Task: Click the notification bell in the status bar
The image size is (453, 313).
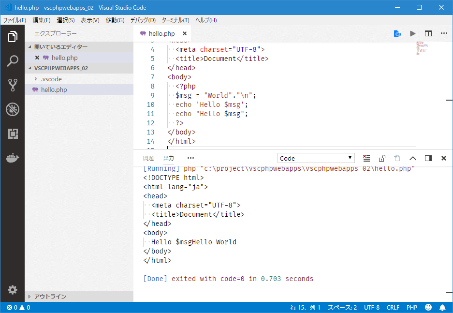Action: tap(442, 307)
